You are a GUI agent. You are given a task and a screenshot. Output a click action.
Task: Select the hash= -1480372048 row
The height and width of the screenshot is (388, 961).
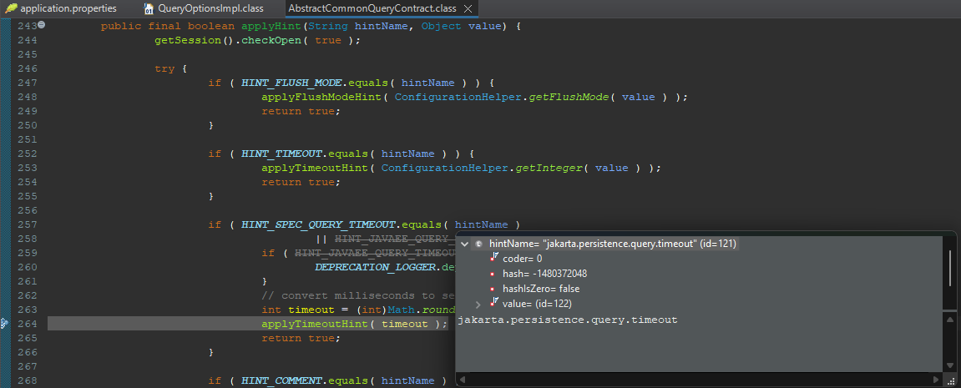pos(544,274)
